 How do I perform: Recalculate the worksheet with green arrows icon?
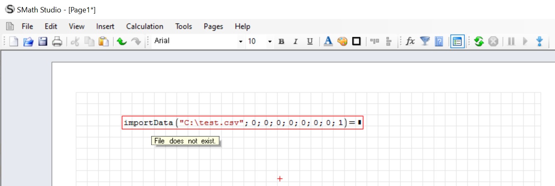pos(479,41)
